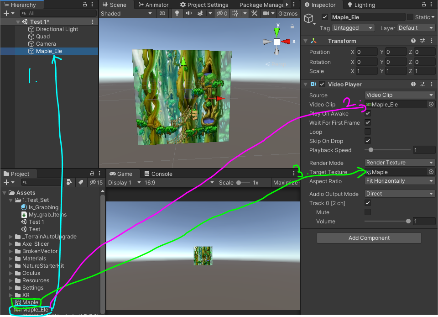Enable the Mute checkbox
The width and height of the screenshot is (438, 317).
click(368, 212)
